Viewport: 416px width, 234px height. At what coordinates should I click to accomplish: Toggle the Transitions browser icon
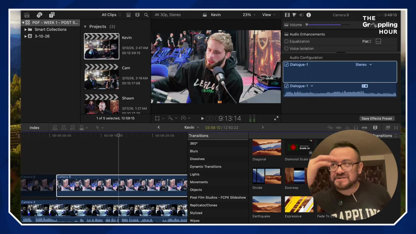click(396, 128)
